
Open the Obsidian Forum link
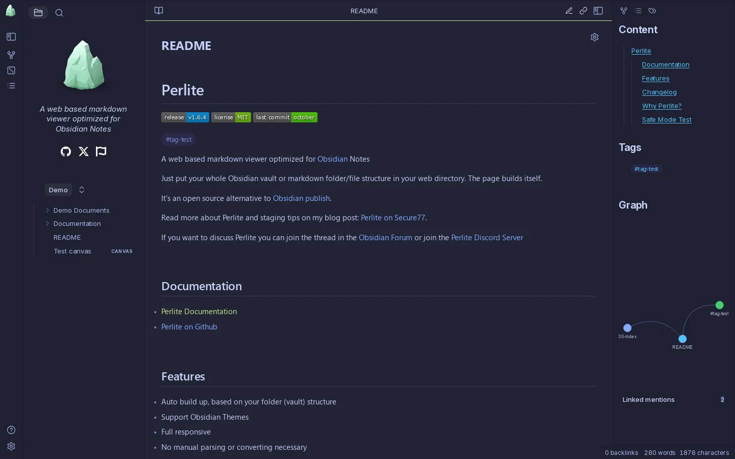(385, 238)
